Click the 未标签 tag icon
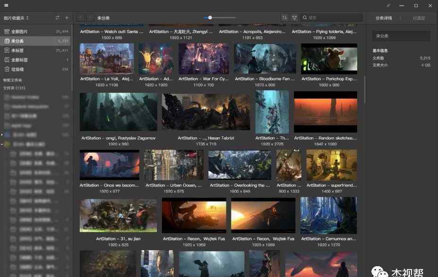Screen dimensions: 438x277 point(7,50)
